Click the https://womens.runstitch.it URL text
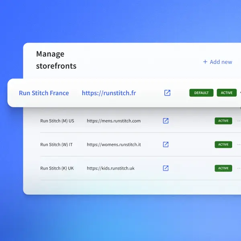 coord(114,145)
